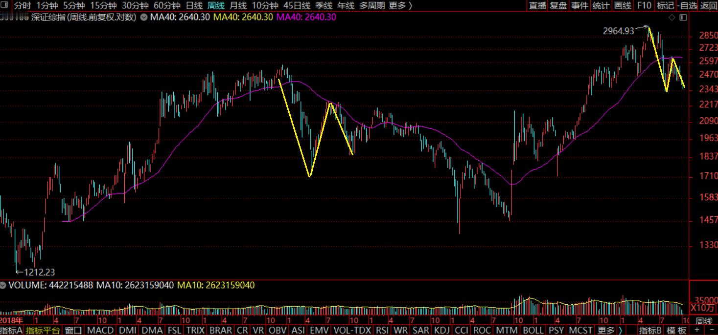Show the KDJ indicator

coord(441,330)
